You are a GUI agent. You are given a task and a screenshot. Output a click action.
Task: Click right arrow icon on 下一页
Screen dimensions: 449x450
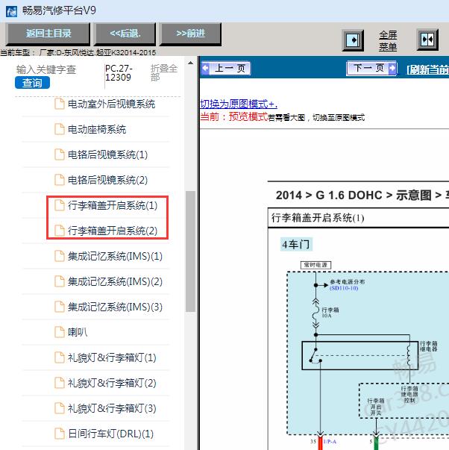pyautogui.click(x=392, y=69)
